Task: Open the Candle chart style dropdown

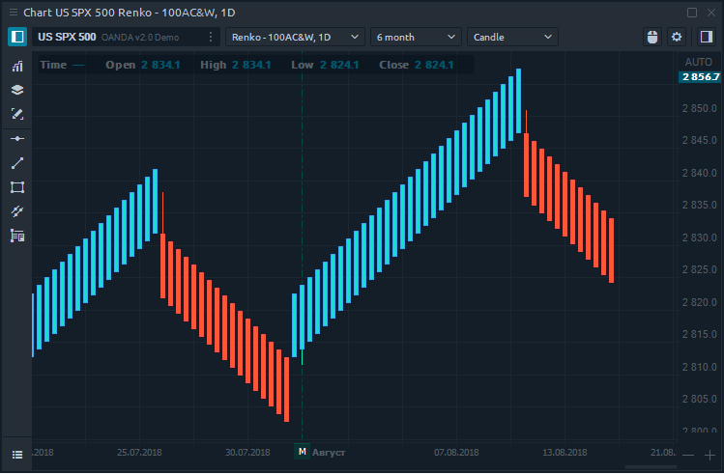Action: 512,37
